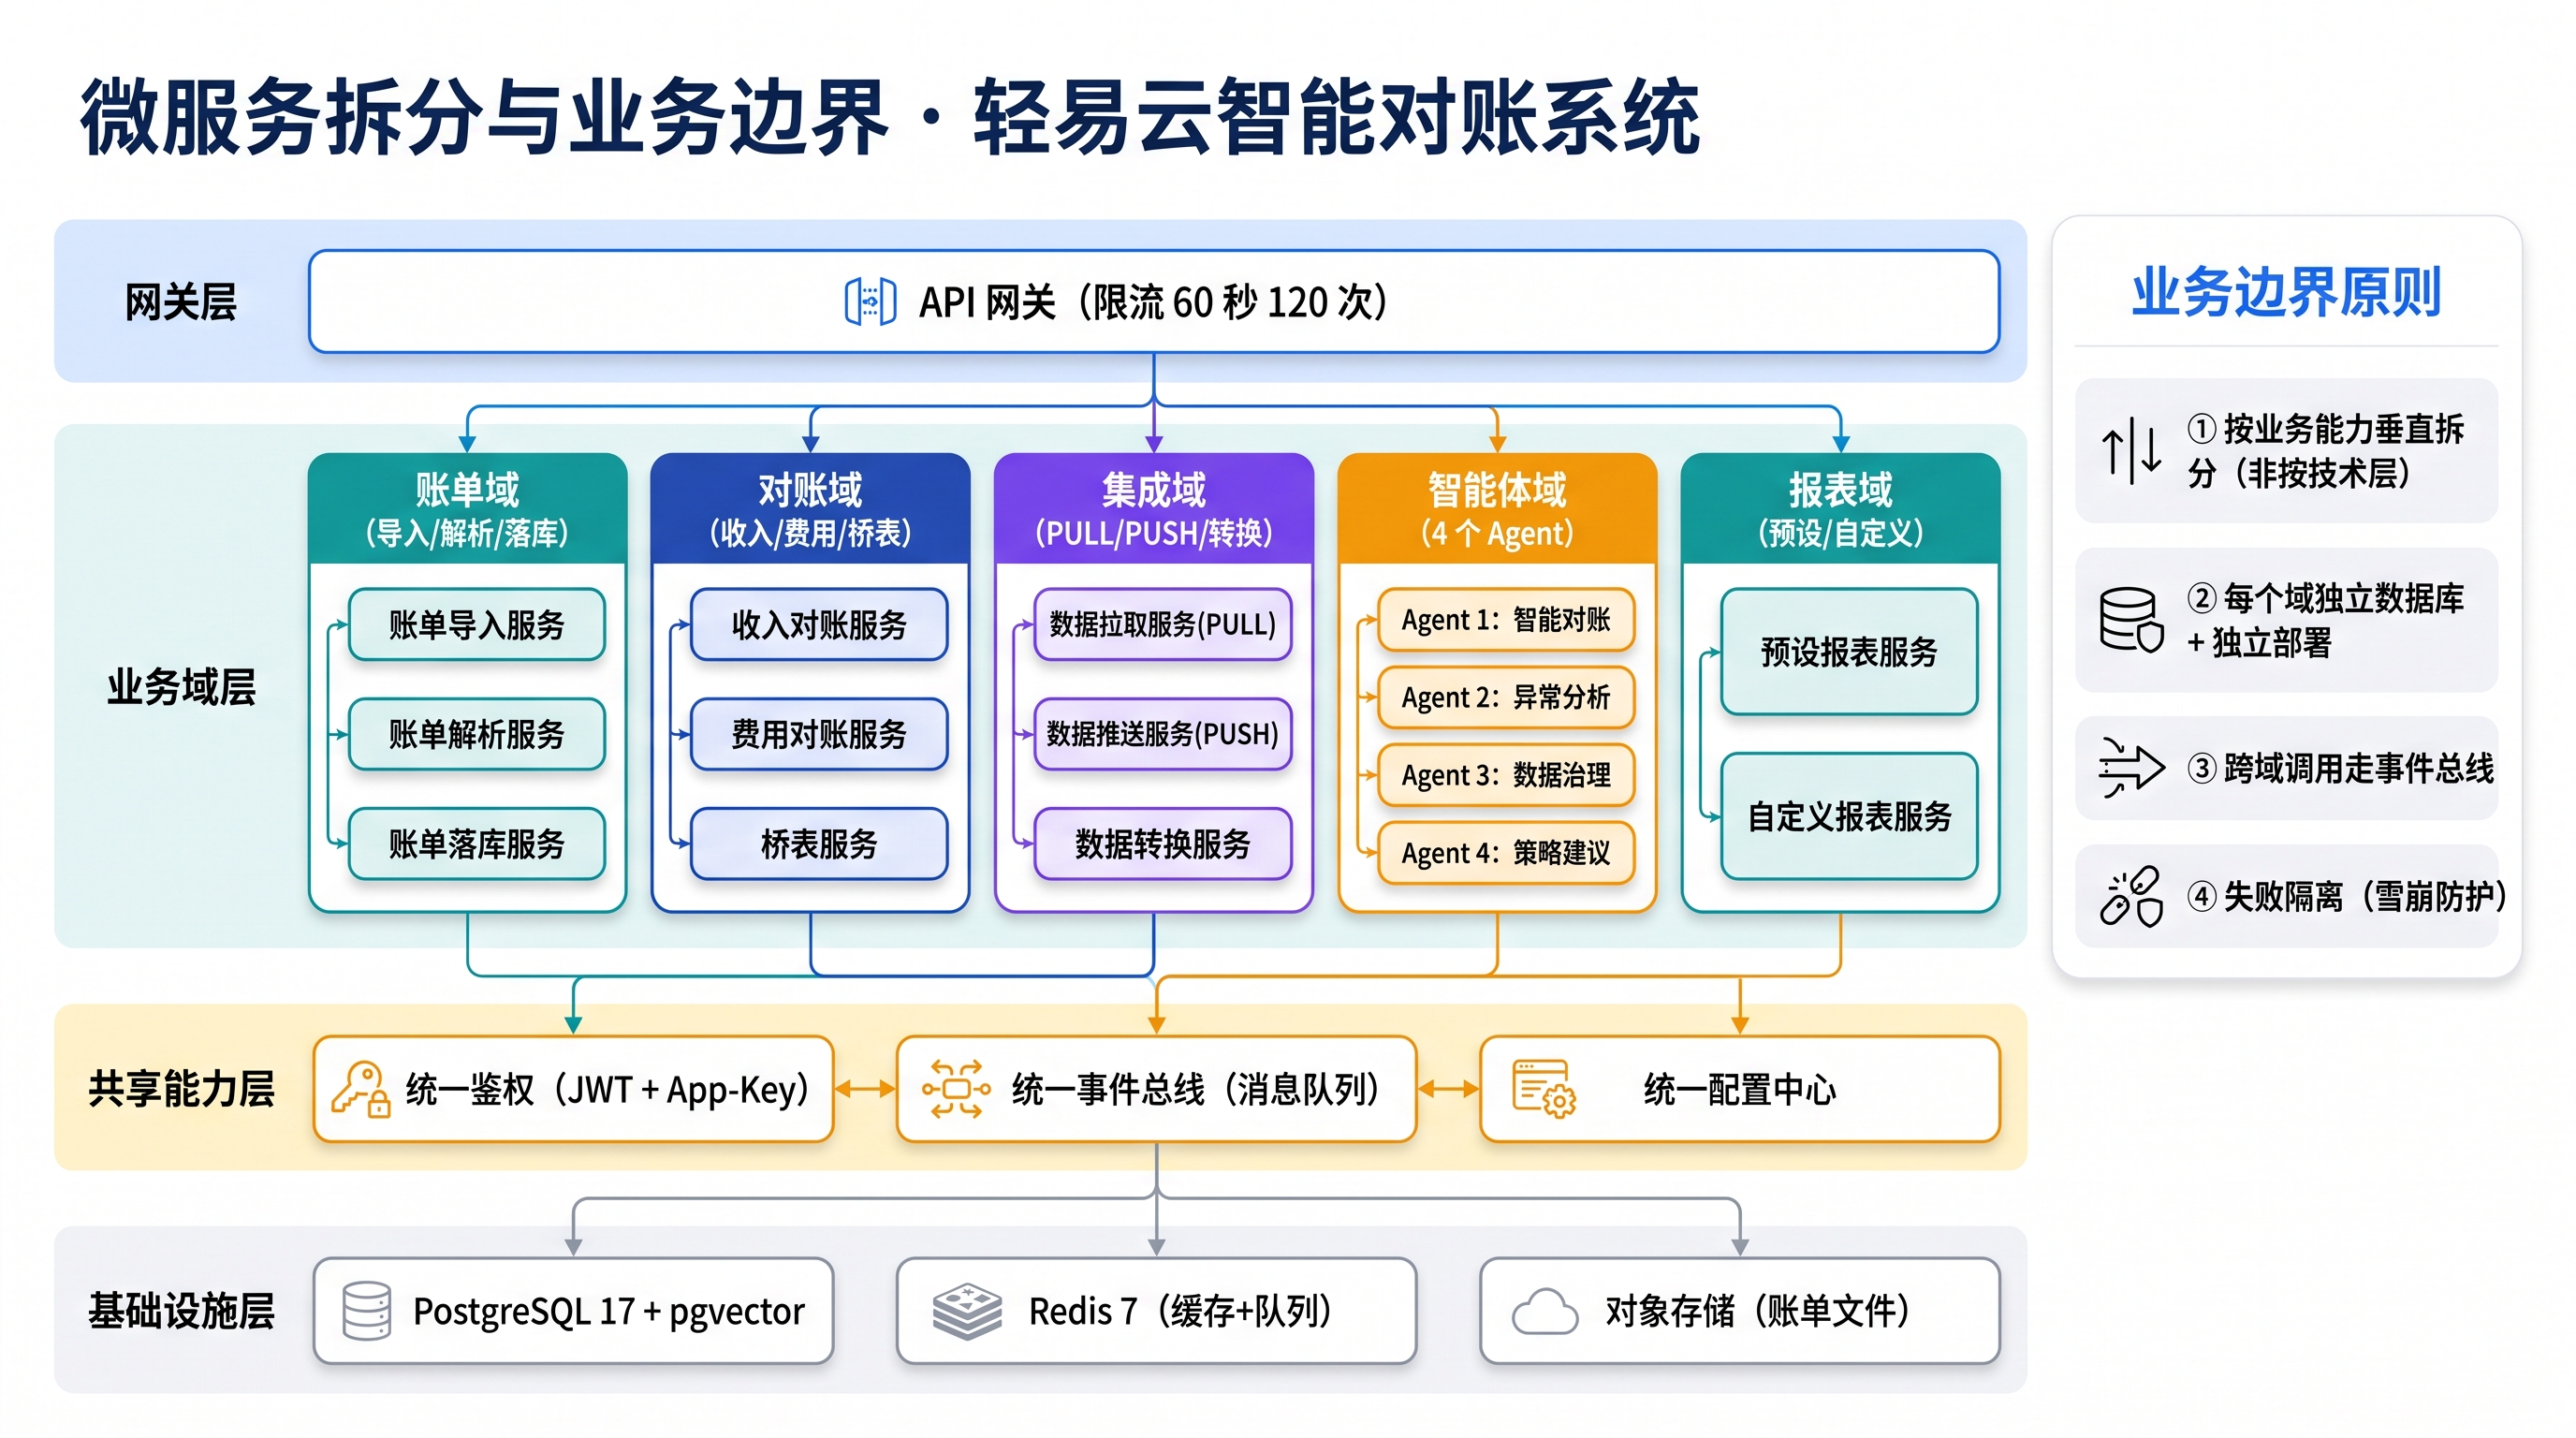
Task: Click the up-down arrows icon of principle ①
Action: click(x=2131, y=450)
